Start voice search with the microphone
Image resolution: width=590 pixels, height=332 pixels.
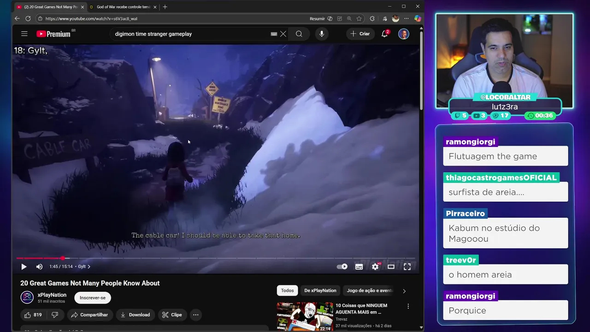[x=322, y=34]
